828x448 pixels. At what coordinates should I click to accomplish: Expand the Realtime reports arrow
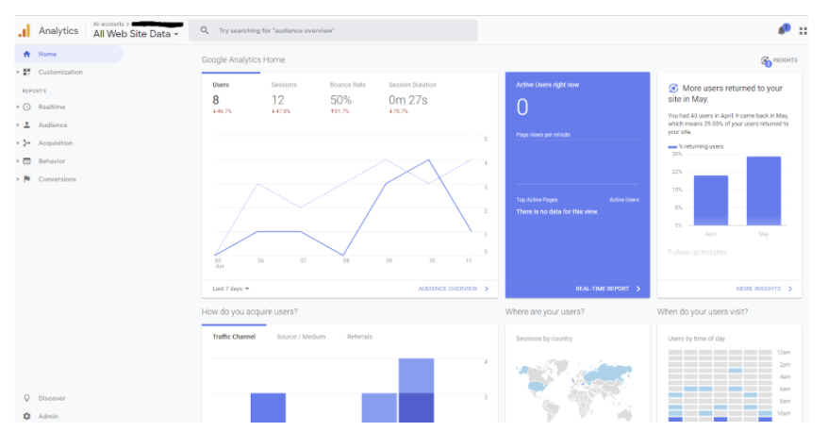tap(17, 107)
